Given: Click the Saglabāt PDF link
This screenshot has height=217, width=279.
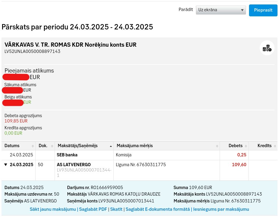Looking at the screenshot, I should 93,209.
